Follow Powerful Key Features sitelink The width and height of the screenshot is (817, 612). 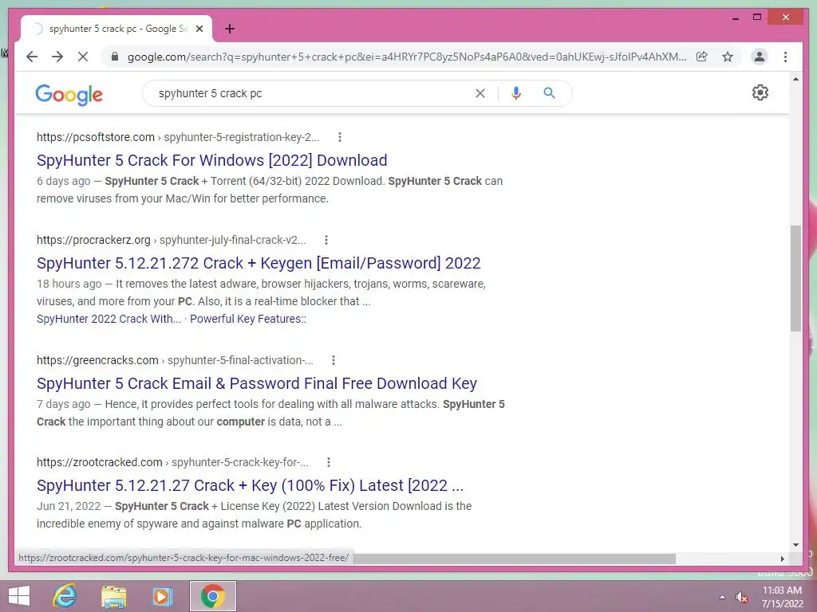248,319
